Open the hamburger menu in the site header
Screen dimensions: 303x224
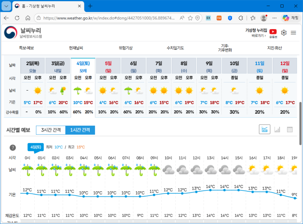(294, 33)
